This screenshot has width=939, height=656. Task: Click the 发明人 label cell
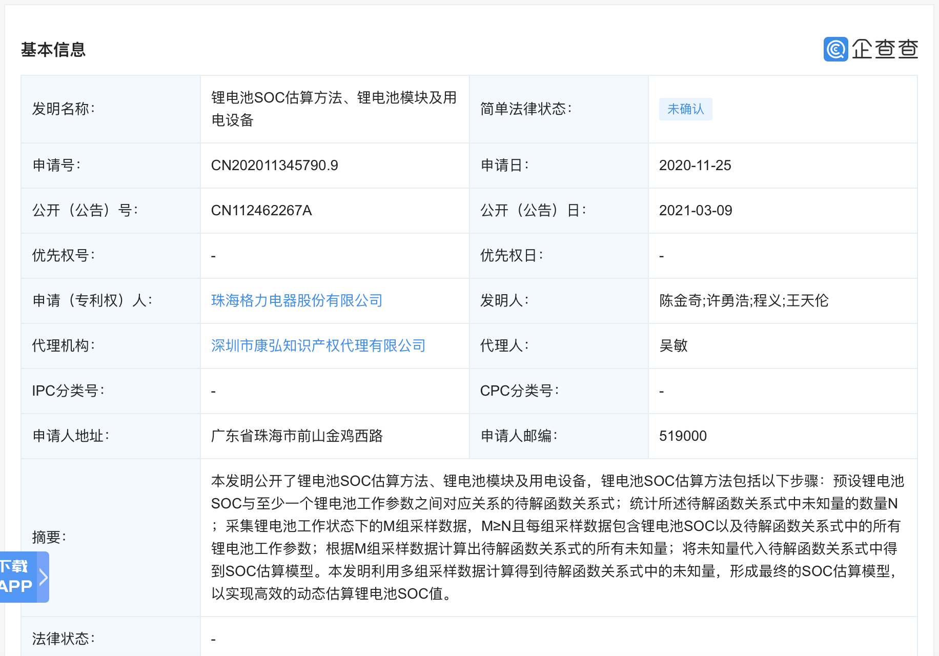tap(559, 301)
